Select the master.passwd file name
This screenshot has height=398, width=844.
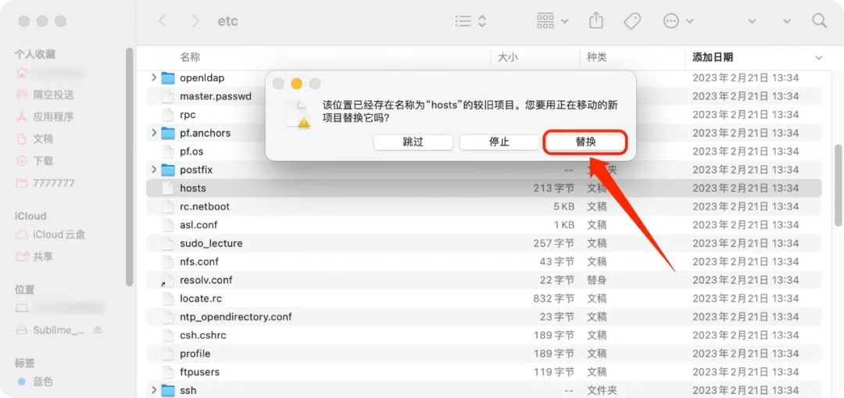216,96
